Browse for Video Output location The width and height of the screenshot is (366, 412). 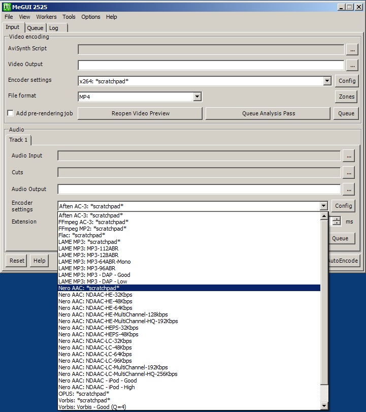[352, 66]
